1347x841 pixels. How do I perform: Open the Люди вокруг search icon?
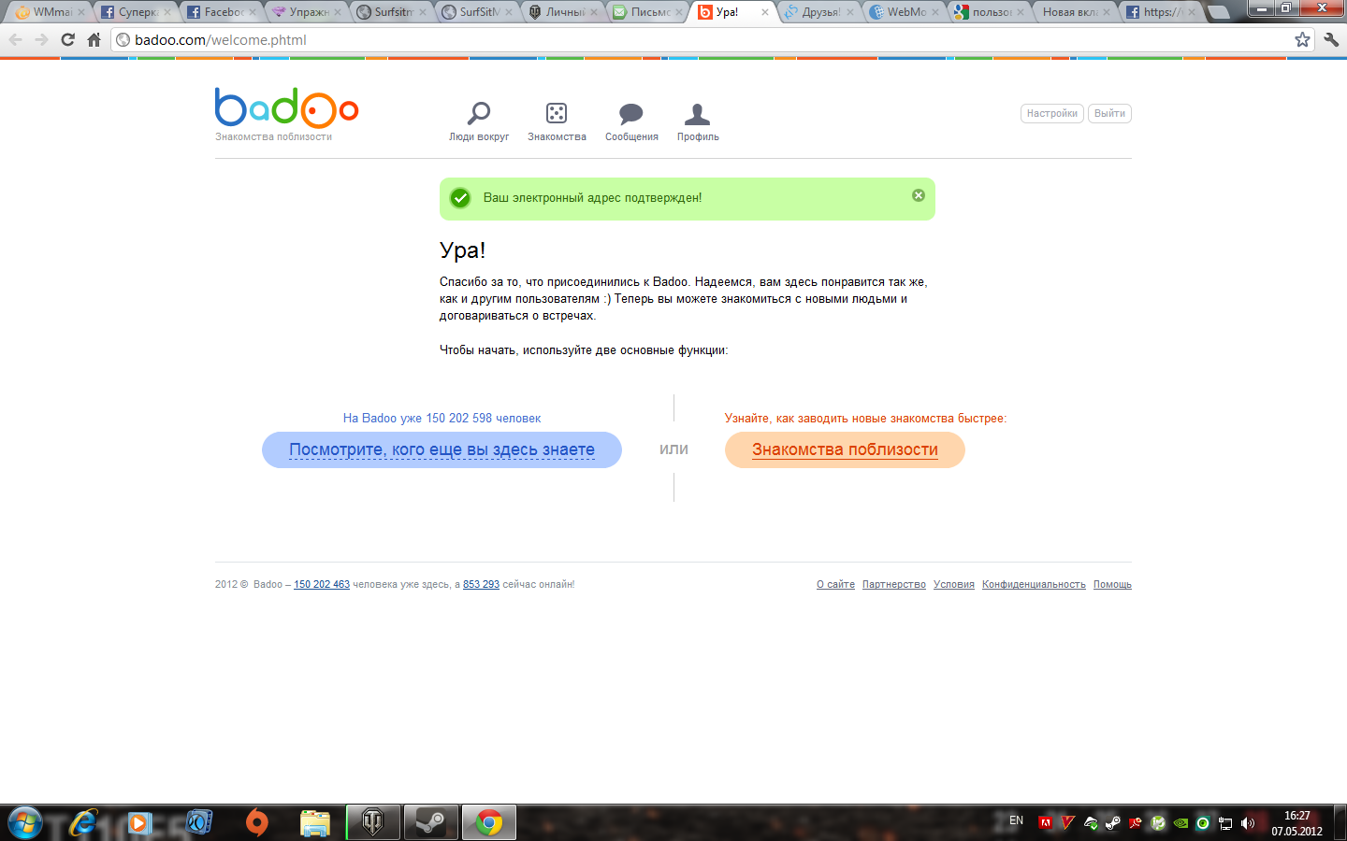479,115
